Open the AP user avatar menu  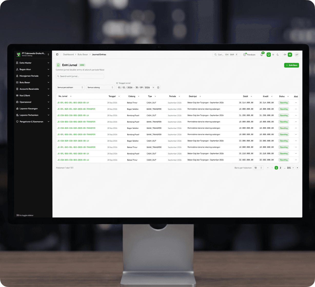click(297, 55)
